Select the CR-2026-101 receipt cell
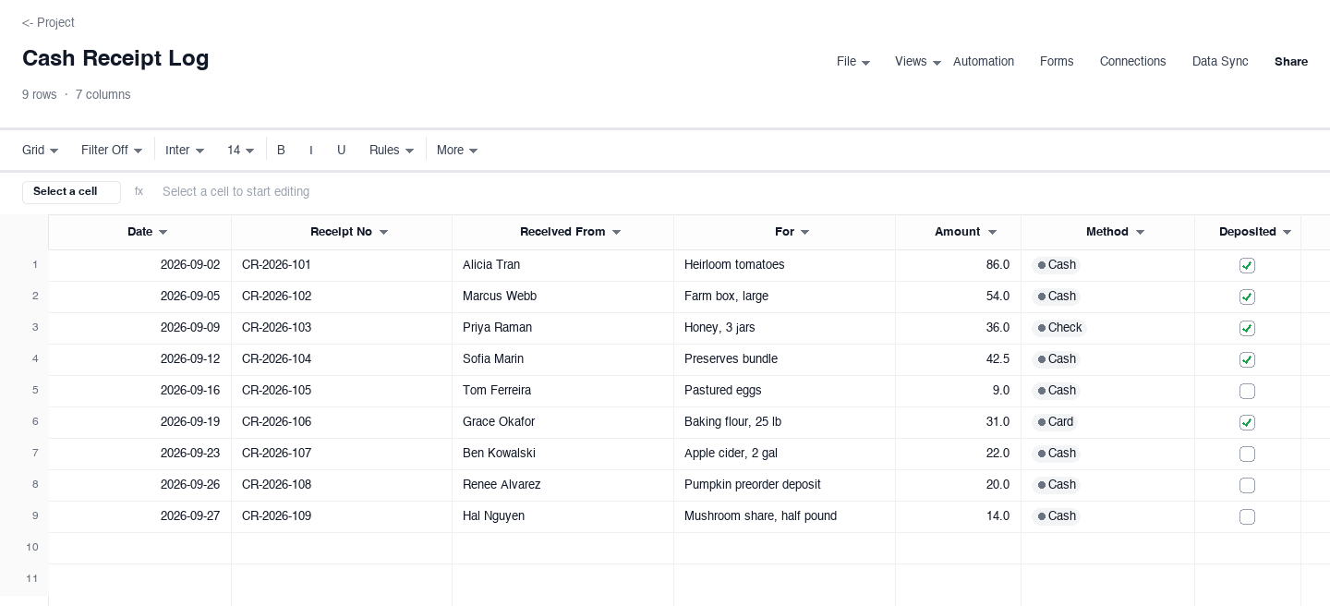The height and width of the screenshot is (606, 1330). pos(342,265)
